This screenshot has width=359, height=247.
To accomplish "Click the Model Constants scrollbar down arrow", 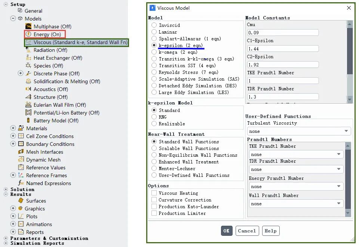I will [349, 99].
